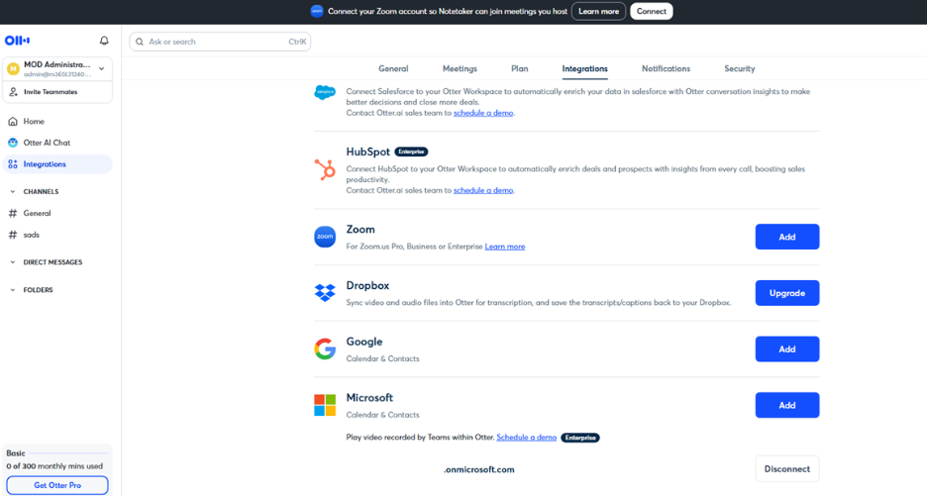The image size is (927, 496).
Task: Click the HubSpot heading text
Action: (x=367, y=151)
